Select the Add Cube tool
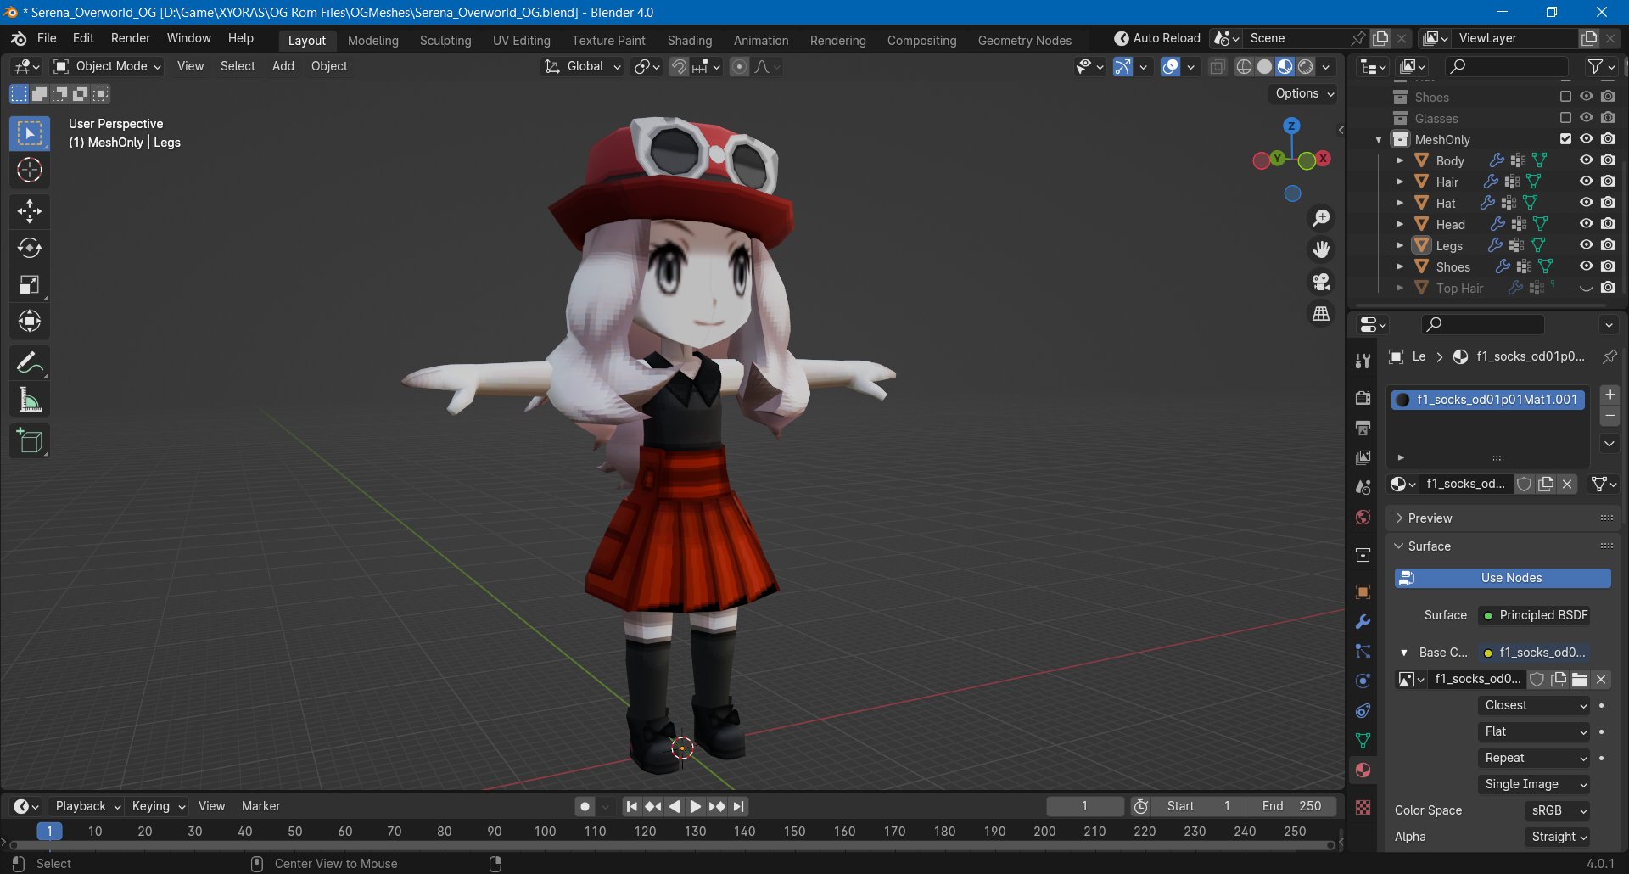Screen dimensions: 1629x874 (x=30, y=441)
